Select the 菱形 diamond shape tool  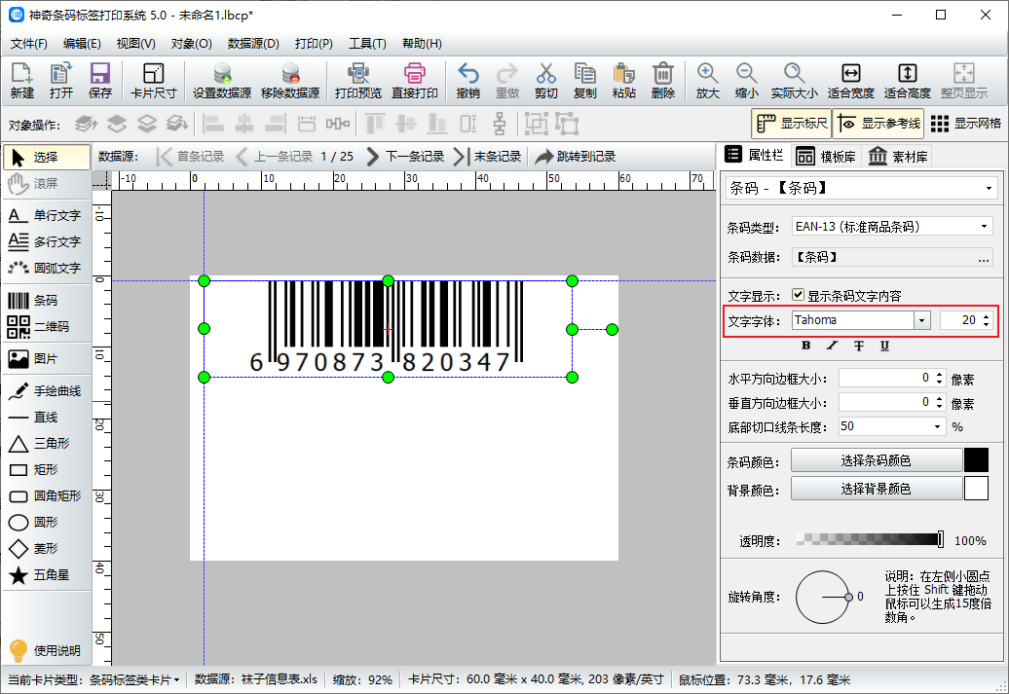tap(47, 549)
